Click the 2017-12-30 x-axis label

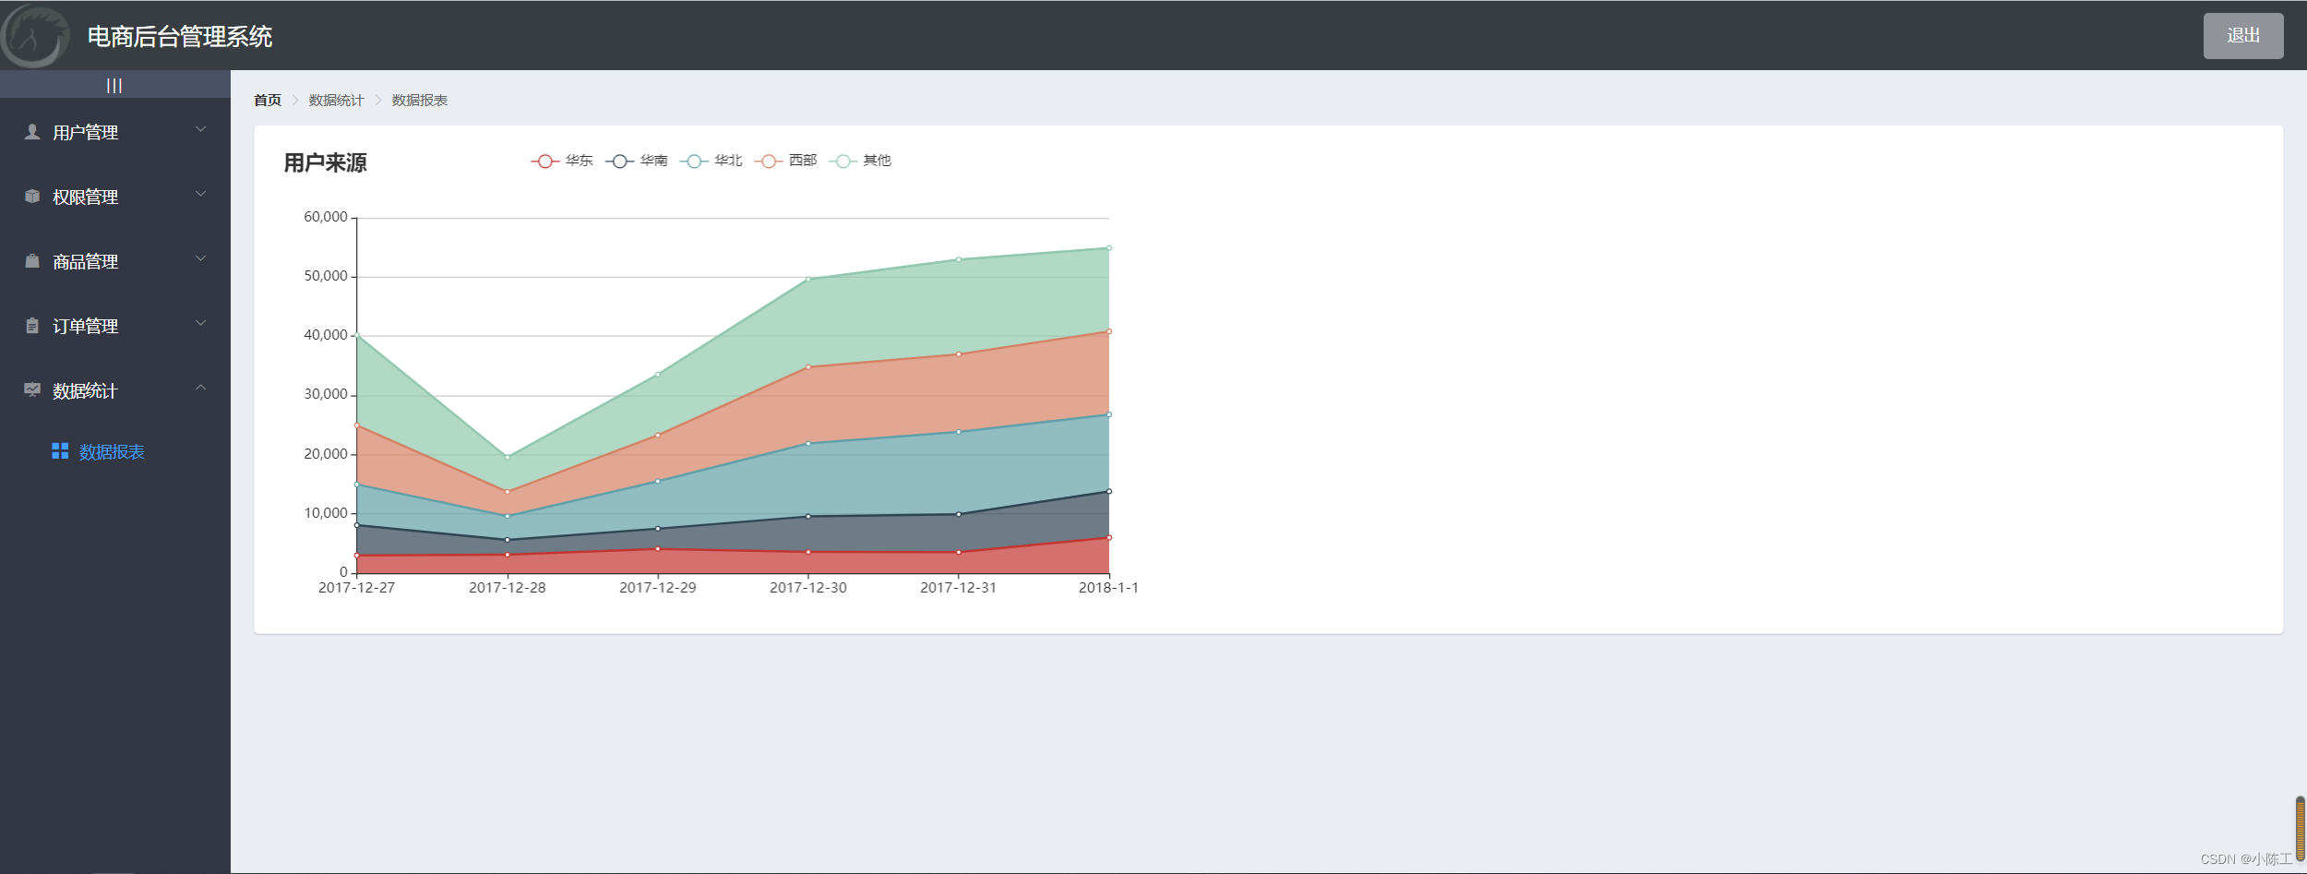tap(807, 588)
